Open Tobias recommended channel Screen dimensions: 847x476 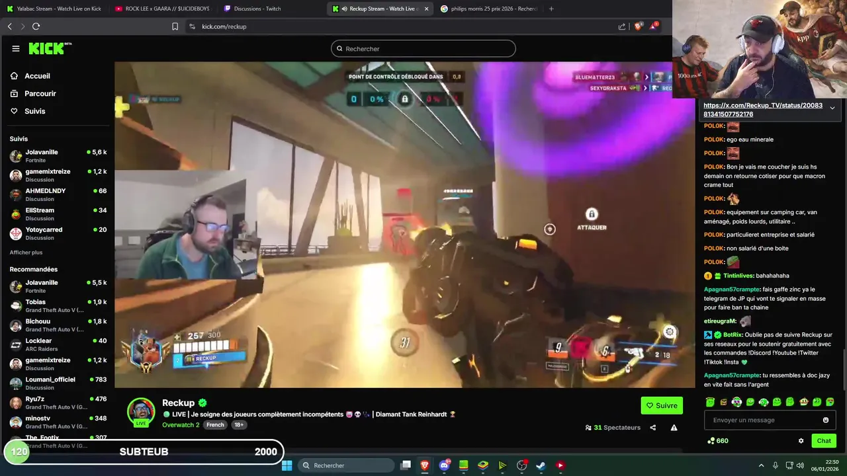[x=58, y=305]
